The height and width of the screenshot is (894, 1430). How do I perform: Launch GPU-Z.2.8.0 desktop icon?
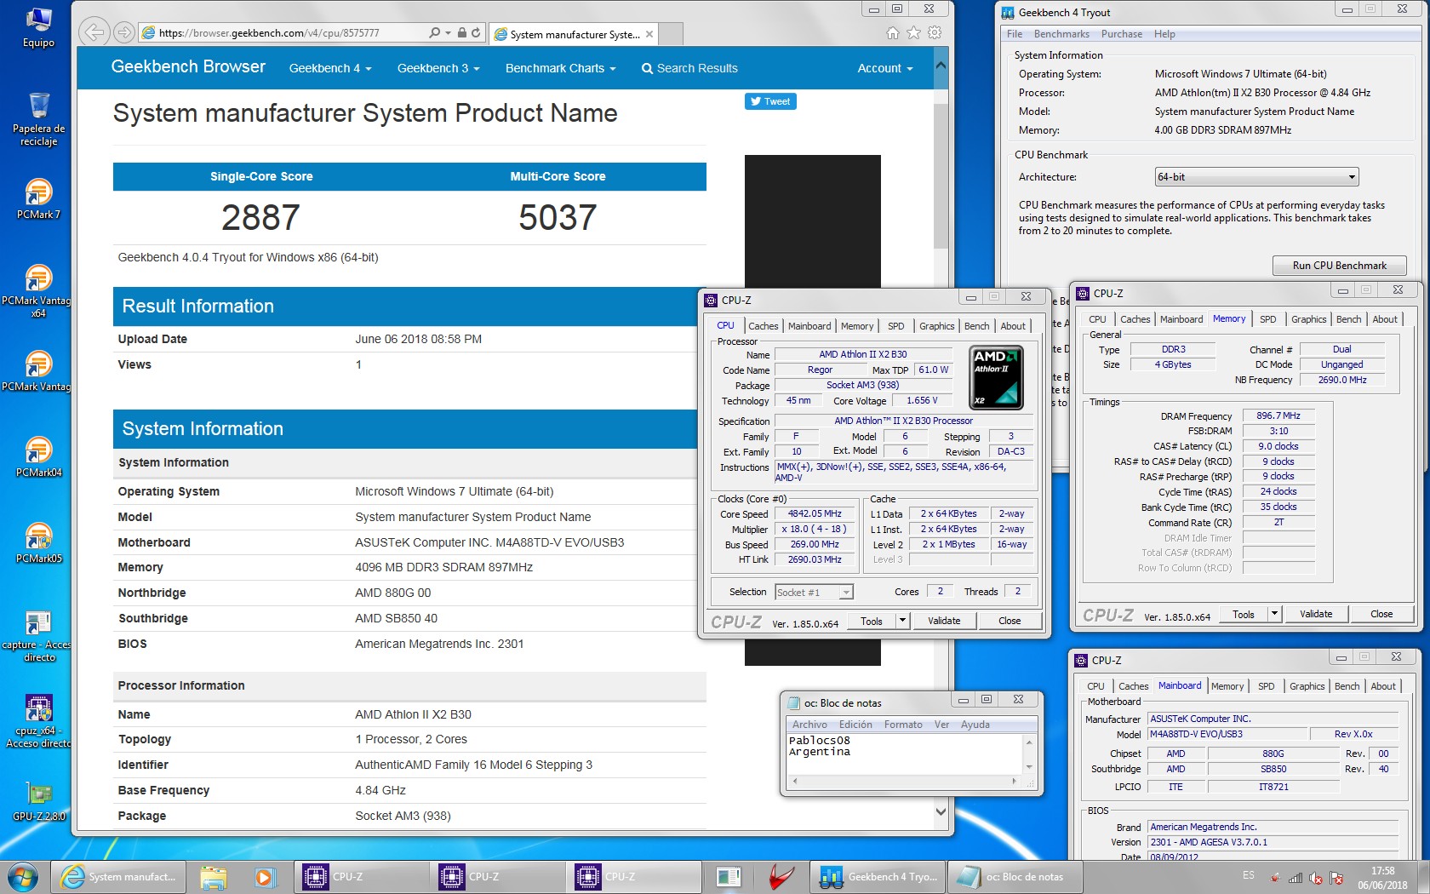coord(38,801)
